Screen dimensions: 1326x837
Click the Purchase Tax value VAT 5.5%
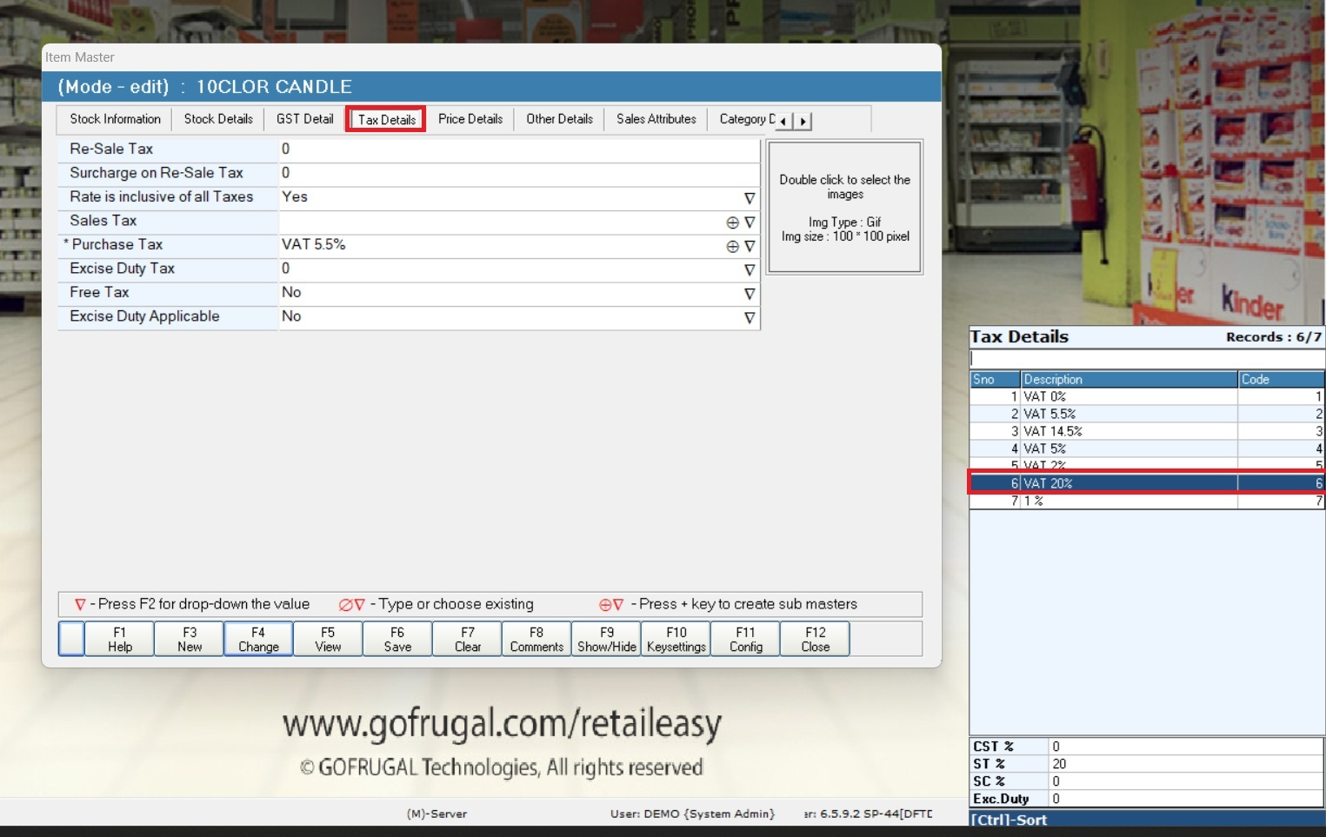[x=314, y=245]
